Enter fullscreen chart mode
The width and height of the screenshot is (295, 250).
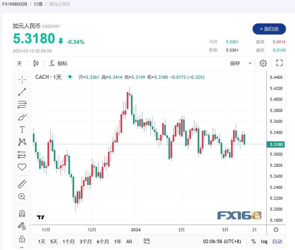(279, 63)
